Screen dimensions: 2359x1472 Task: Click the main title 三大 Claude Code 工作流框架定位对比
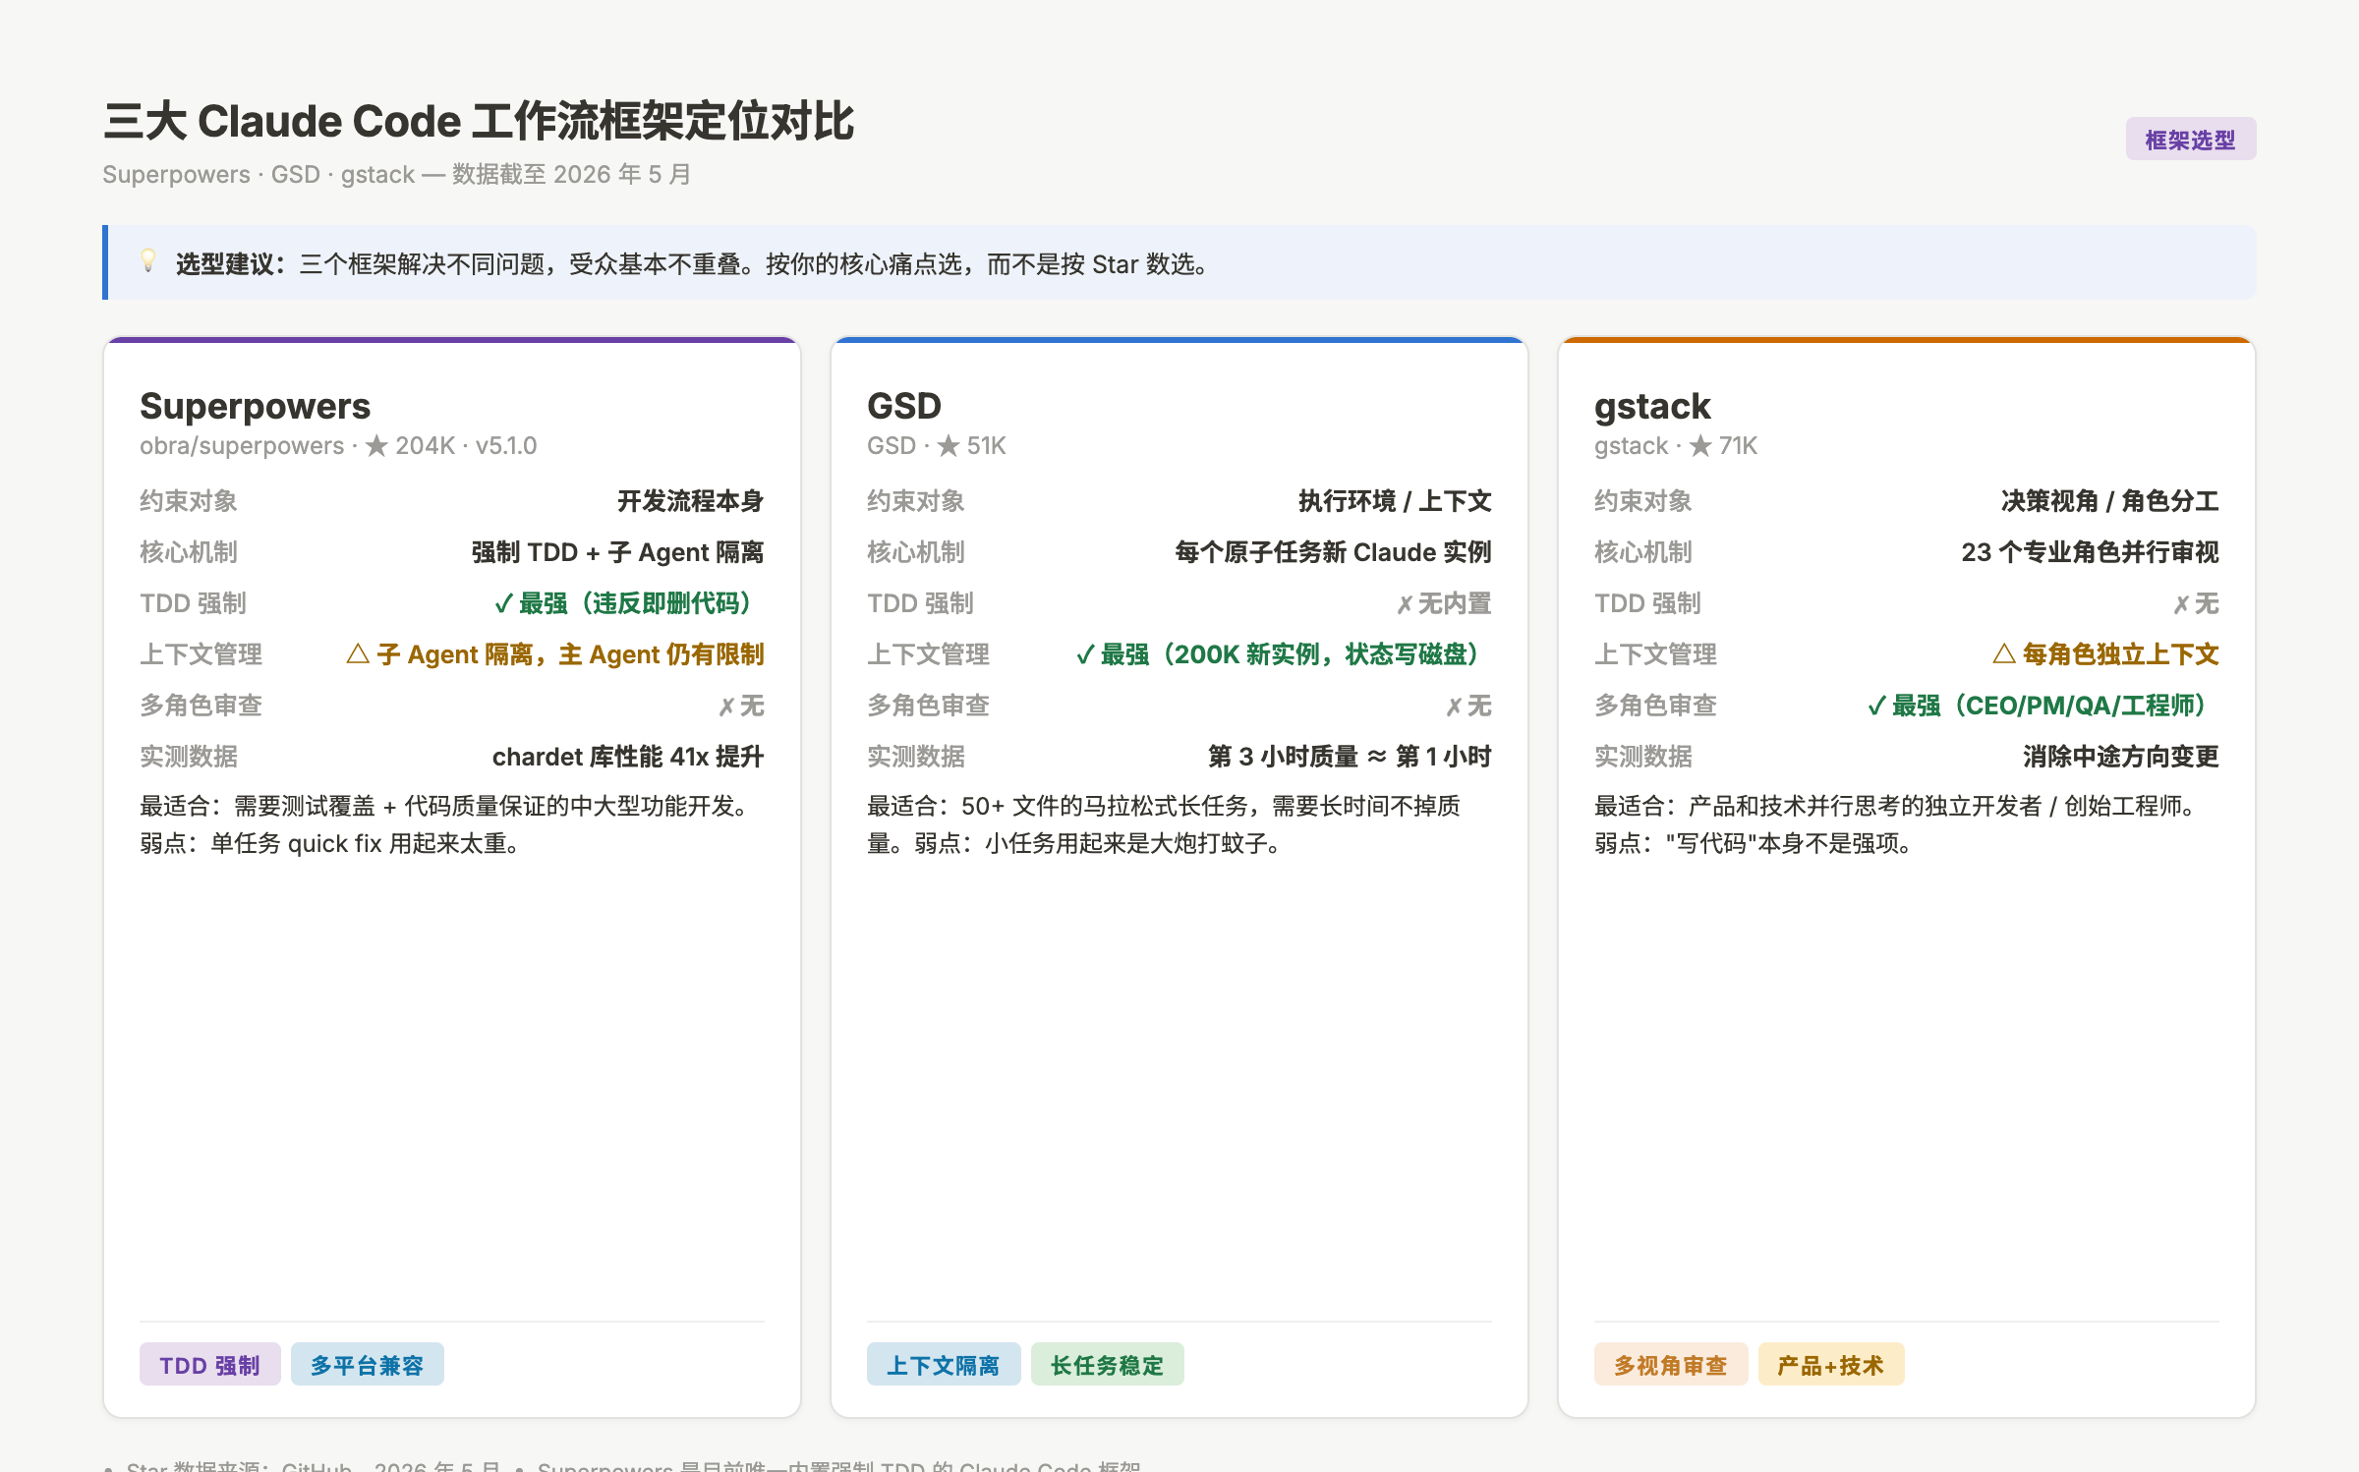click(x=479, y=122)
